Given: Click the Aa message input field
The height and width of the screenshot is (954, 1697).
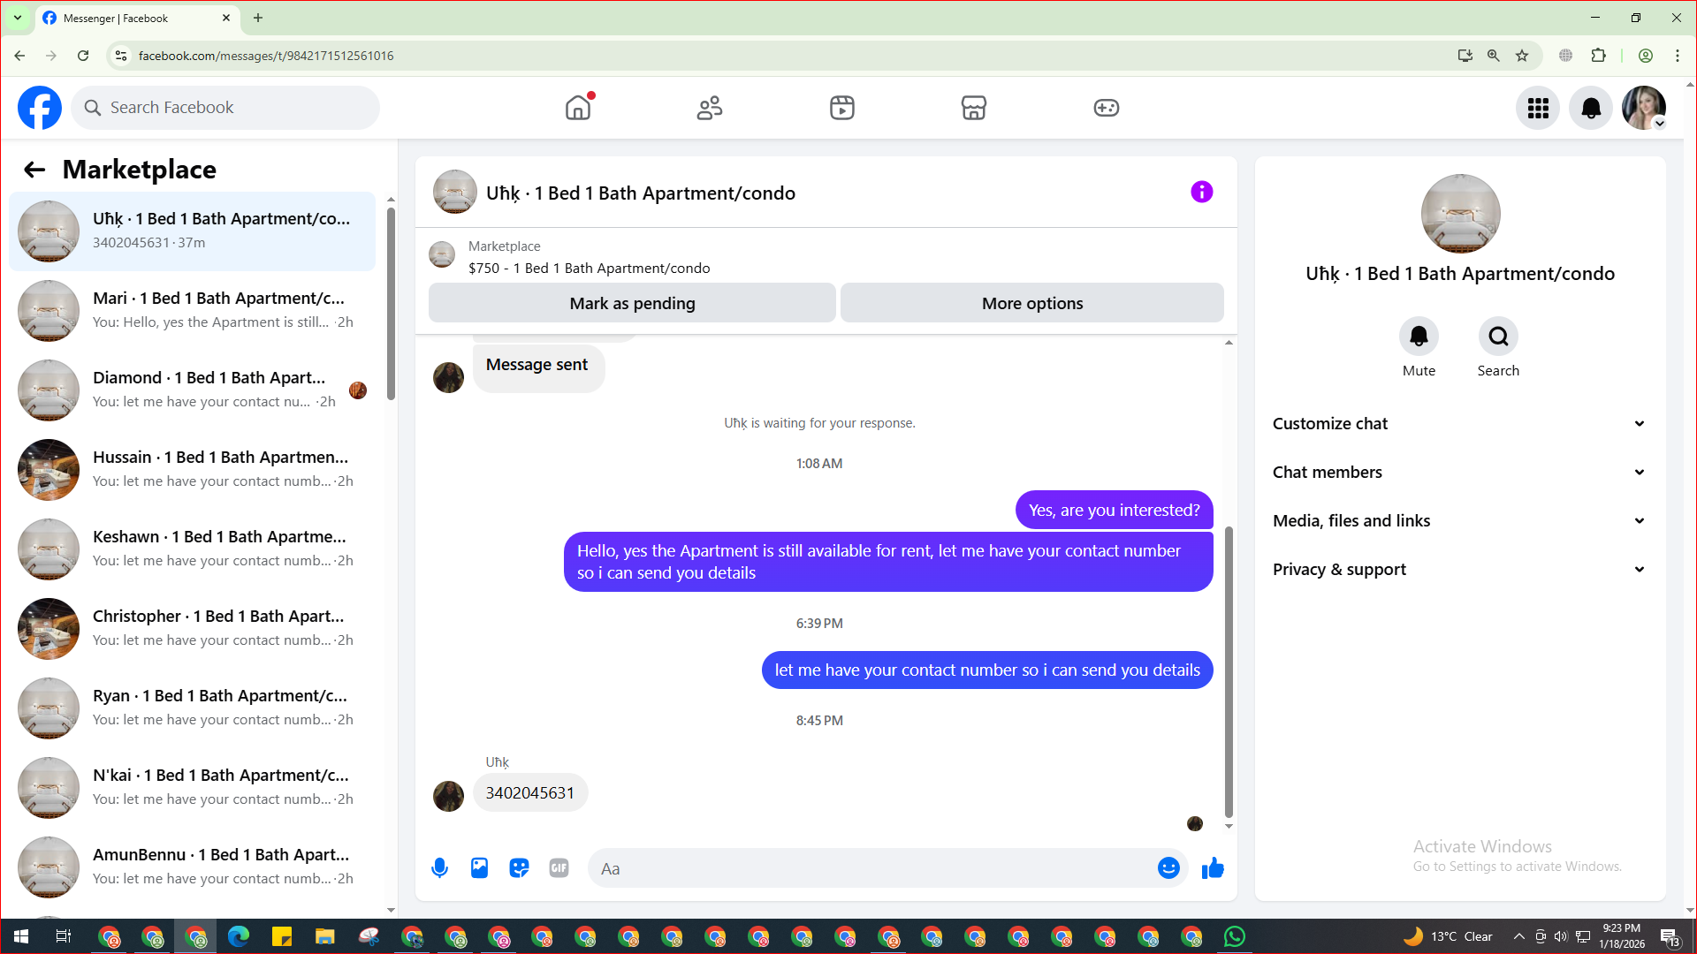Looking at the screenshot, I should pyautogui.click(x=871, y=868).
